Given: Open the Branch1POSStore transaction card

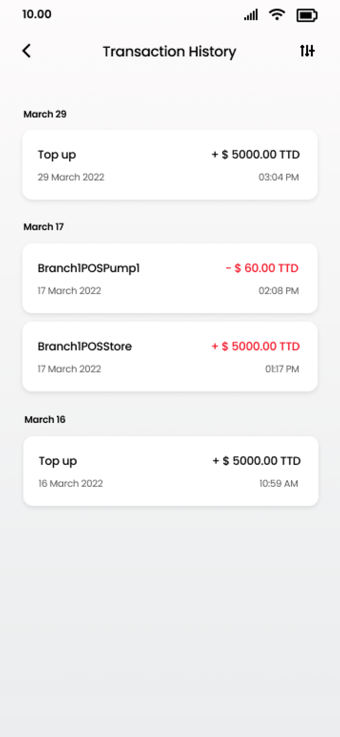Looking at the screenshot, I should (170, 356).
